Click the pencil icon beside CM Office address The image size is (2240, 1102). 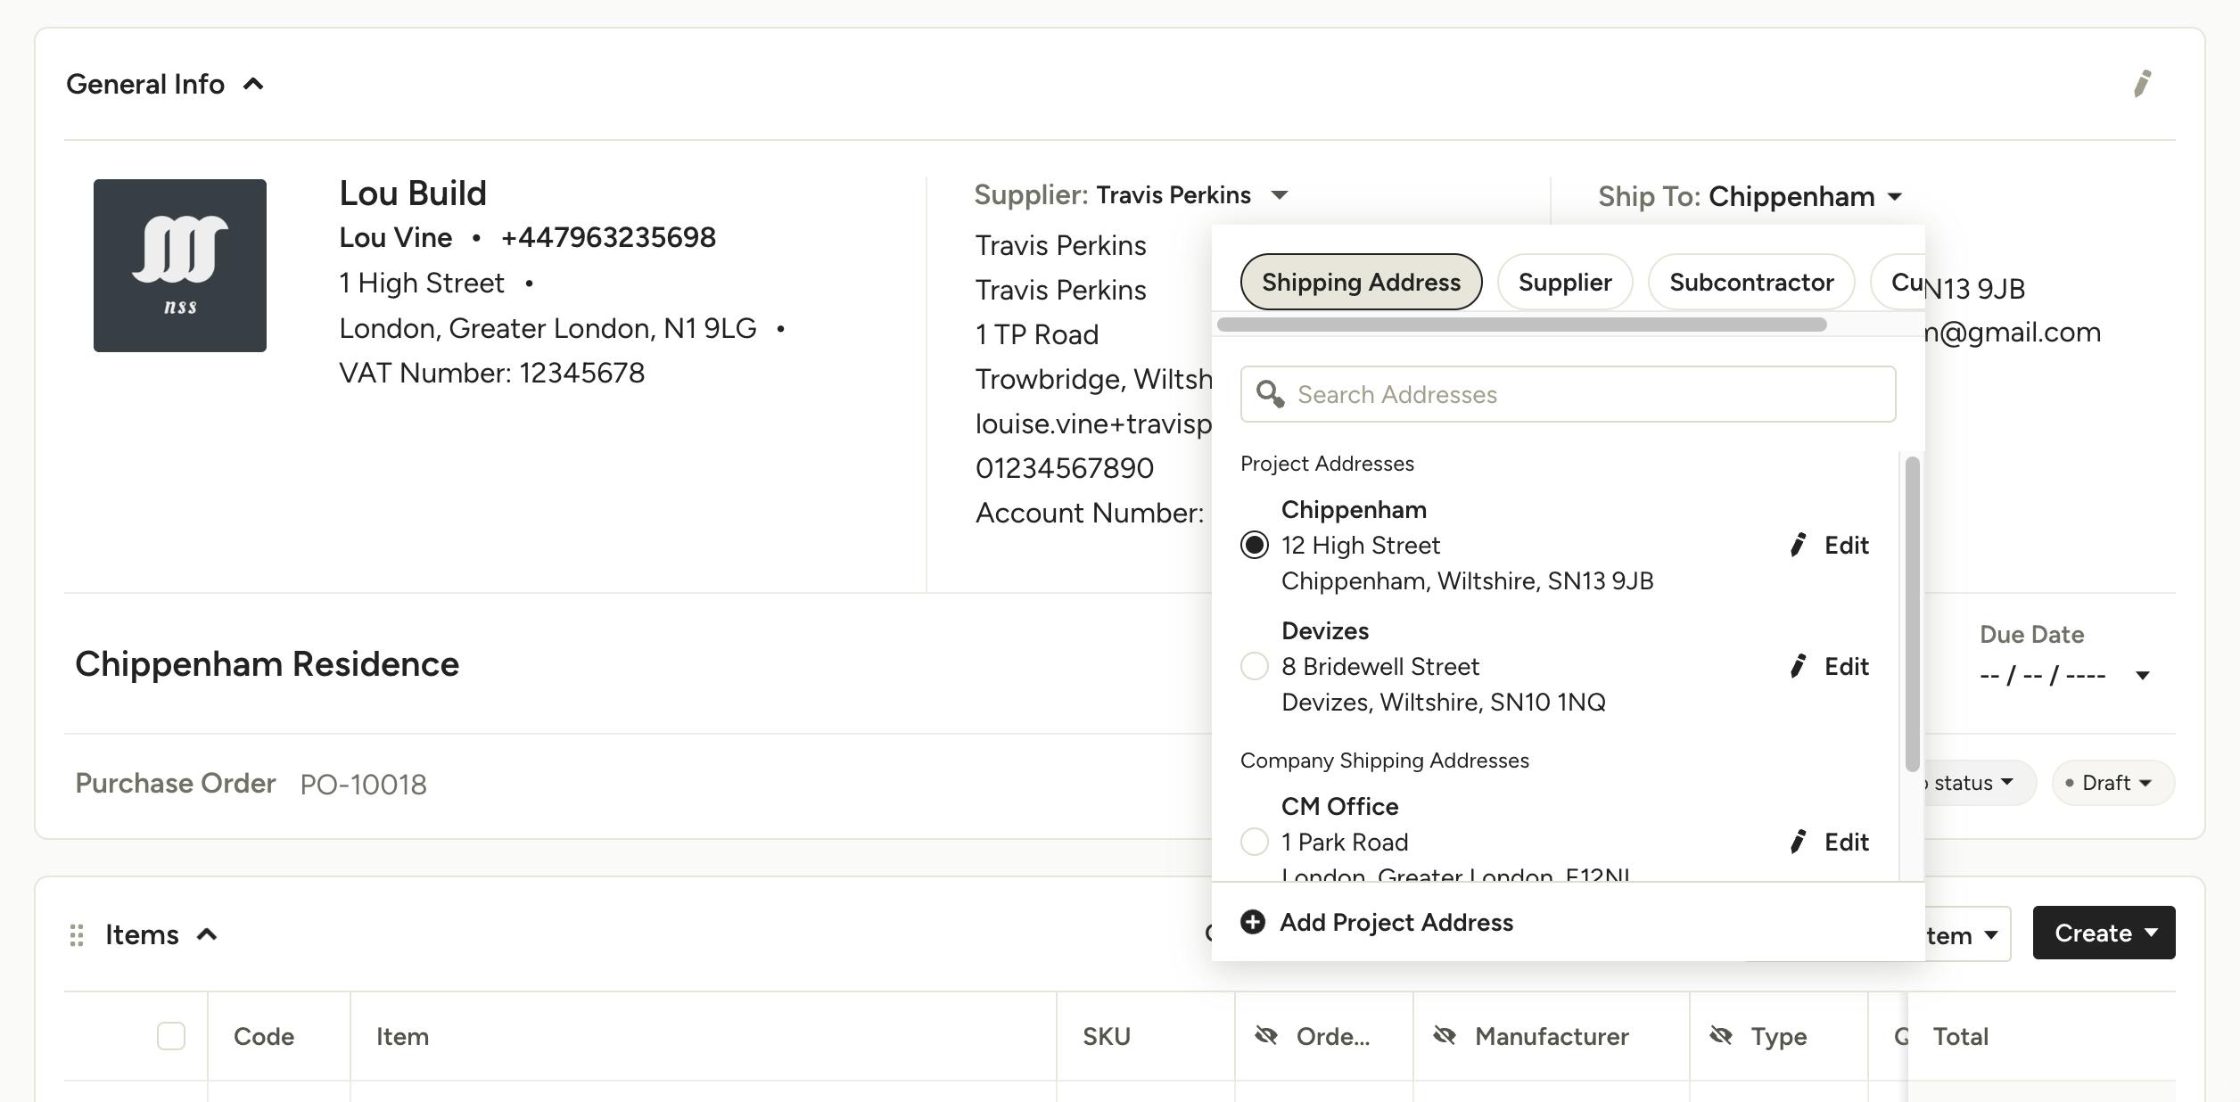click(x=1798, y=842)
